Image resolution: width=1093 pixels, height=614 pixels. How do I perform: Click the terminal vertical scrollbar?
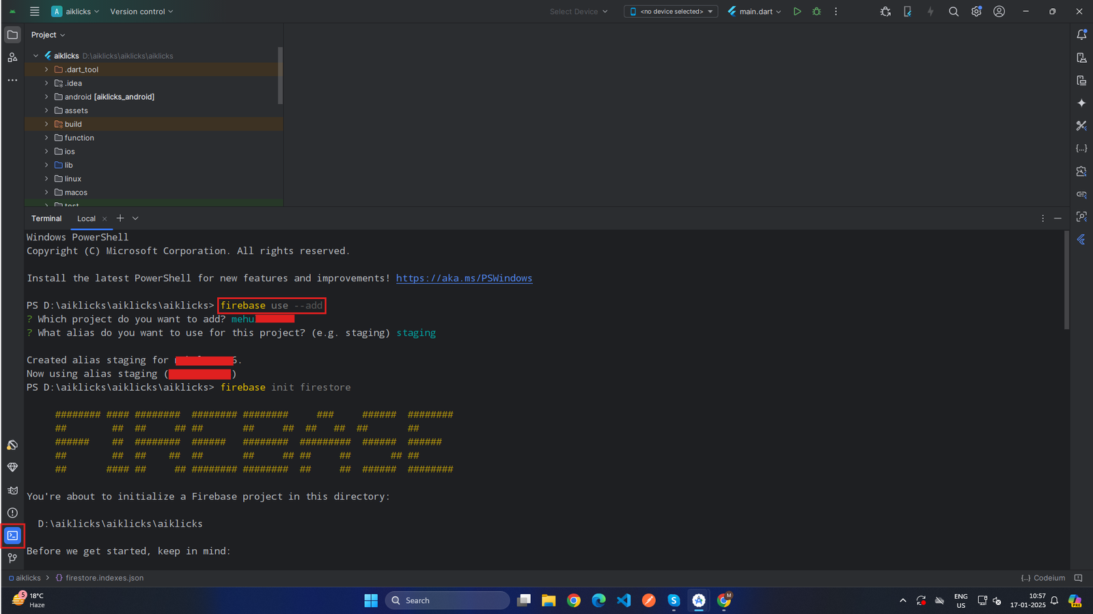click(1066, 280)
